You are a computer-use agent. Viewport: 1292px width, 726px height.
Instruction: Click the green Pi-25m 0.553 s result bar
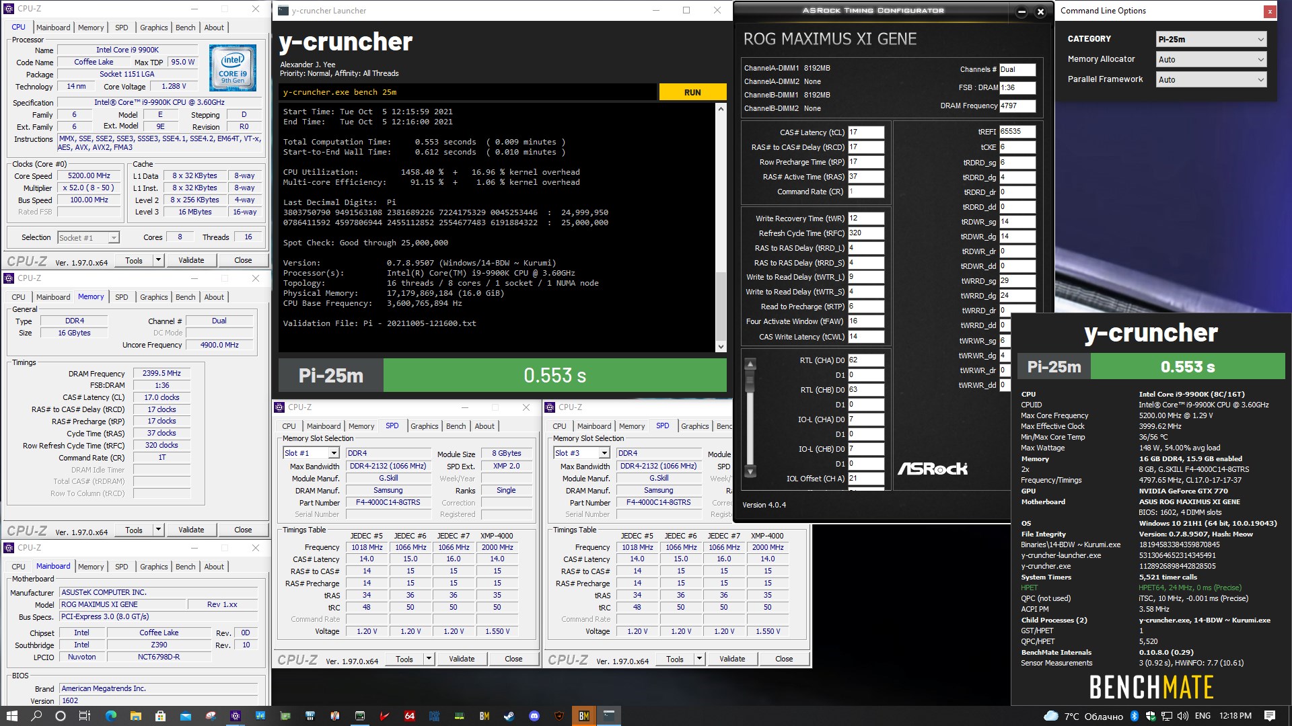point(555,375)
